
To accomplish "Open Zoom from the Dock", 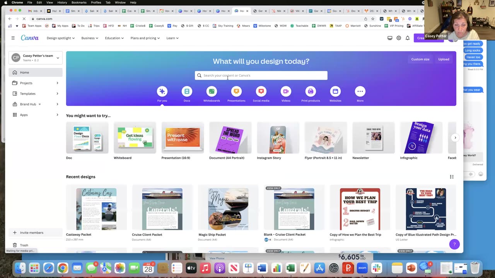I will 362,268.
